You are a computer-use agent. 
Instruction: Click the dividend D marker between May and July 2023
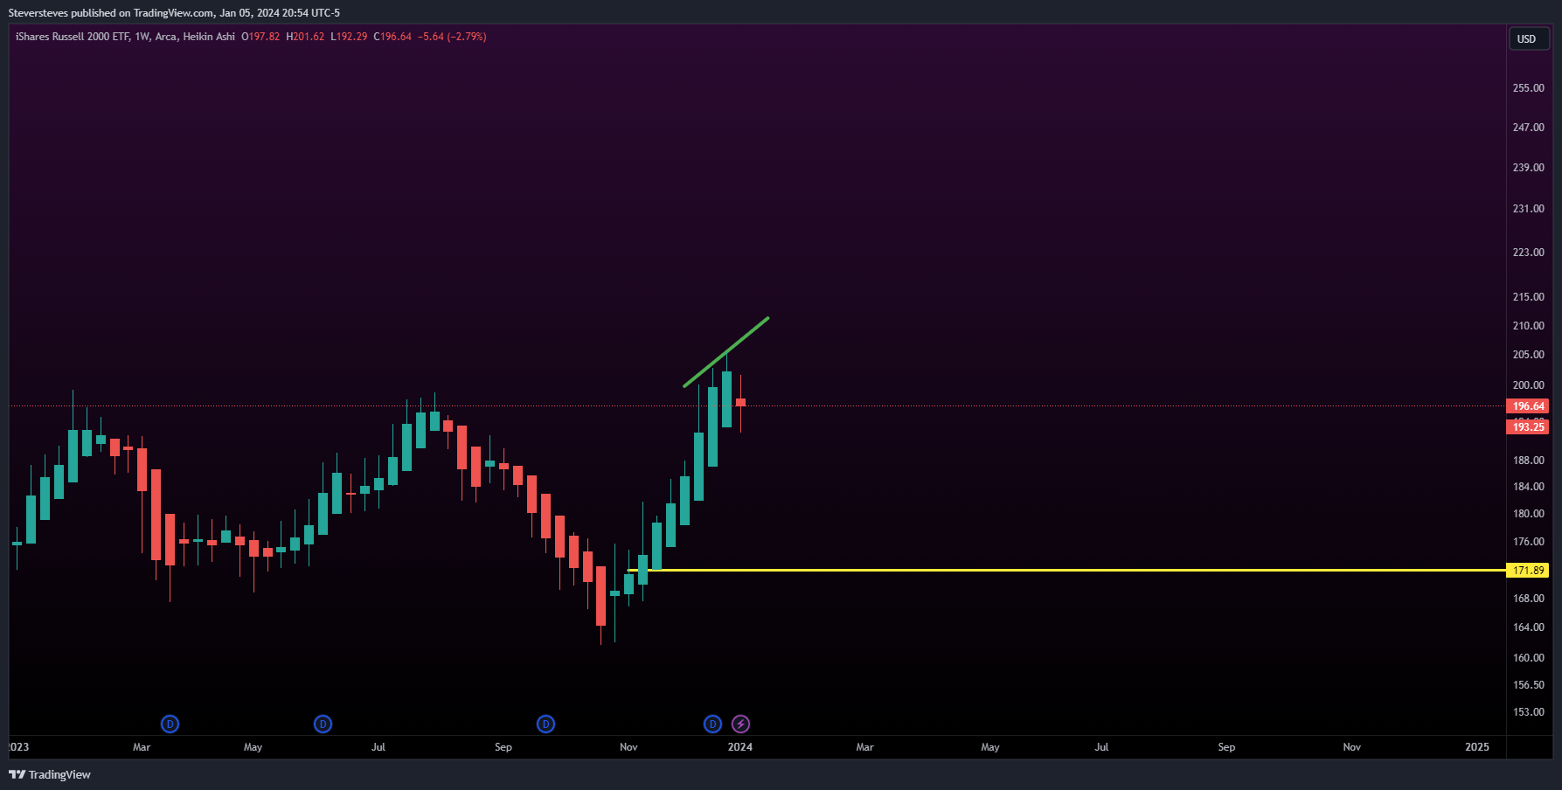[323, 724]
